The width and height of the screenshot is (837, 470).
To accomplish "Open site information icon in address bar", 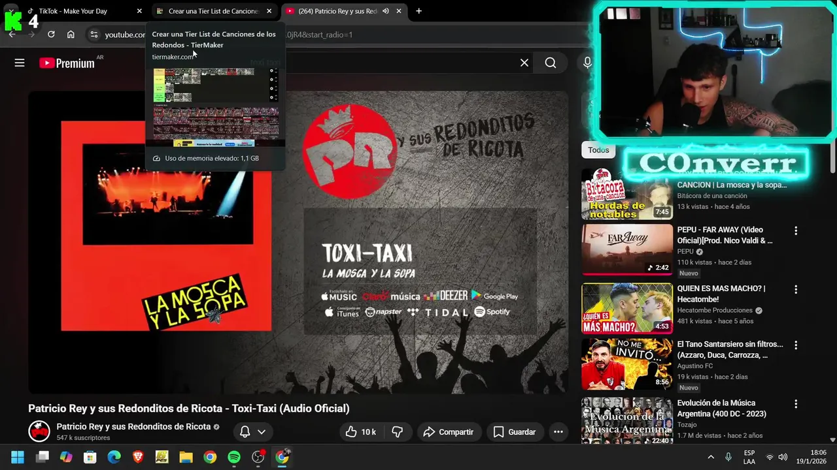I will click(x=94, y=35).
